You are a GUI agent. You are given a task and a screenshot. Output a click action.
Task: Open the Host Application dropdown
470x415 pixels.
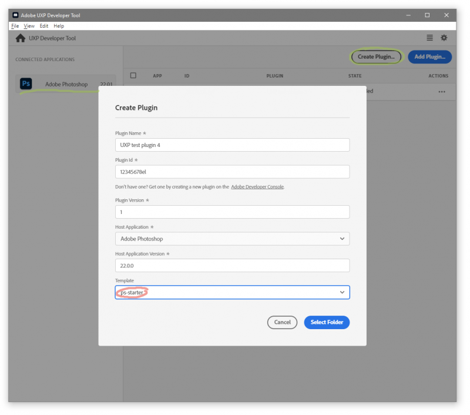click(232, 239)
